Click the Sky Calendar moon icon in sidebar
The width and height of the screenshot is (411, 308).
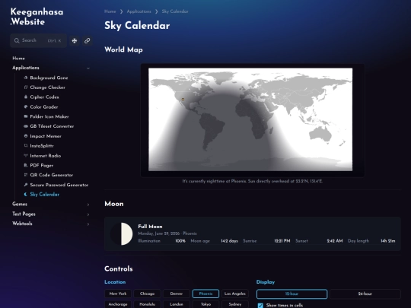click(x=26, y=195)
